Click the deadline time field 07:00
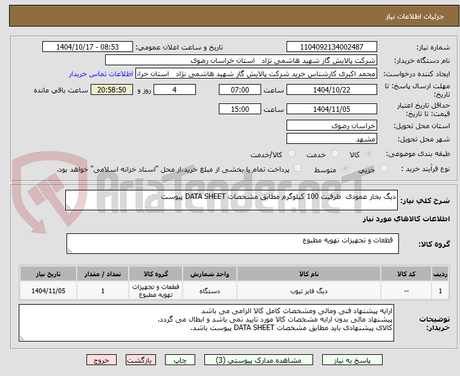460x376 pixels. point(240,89)
